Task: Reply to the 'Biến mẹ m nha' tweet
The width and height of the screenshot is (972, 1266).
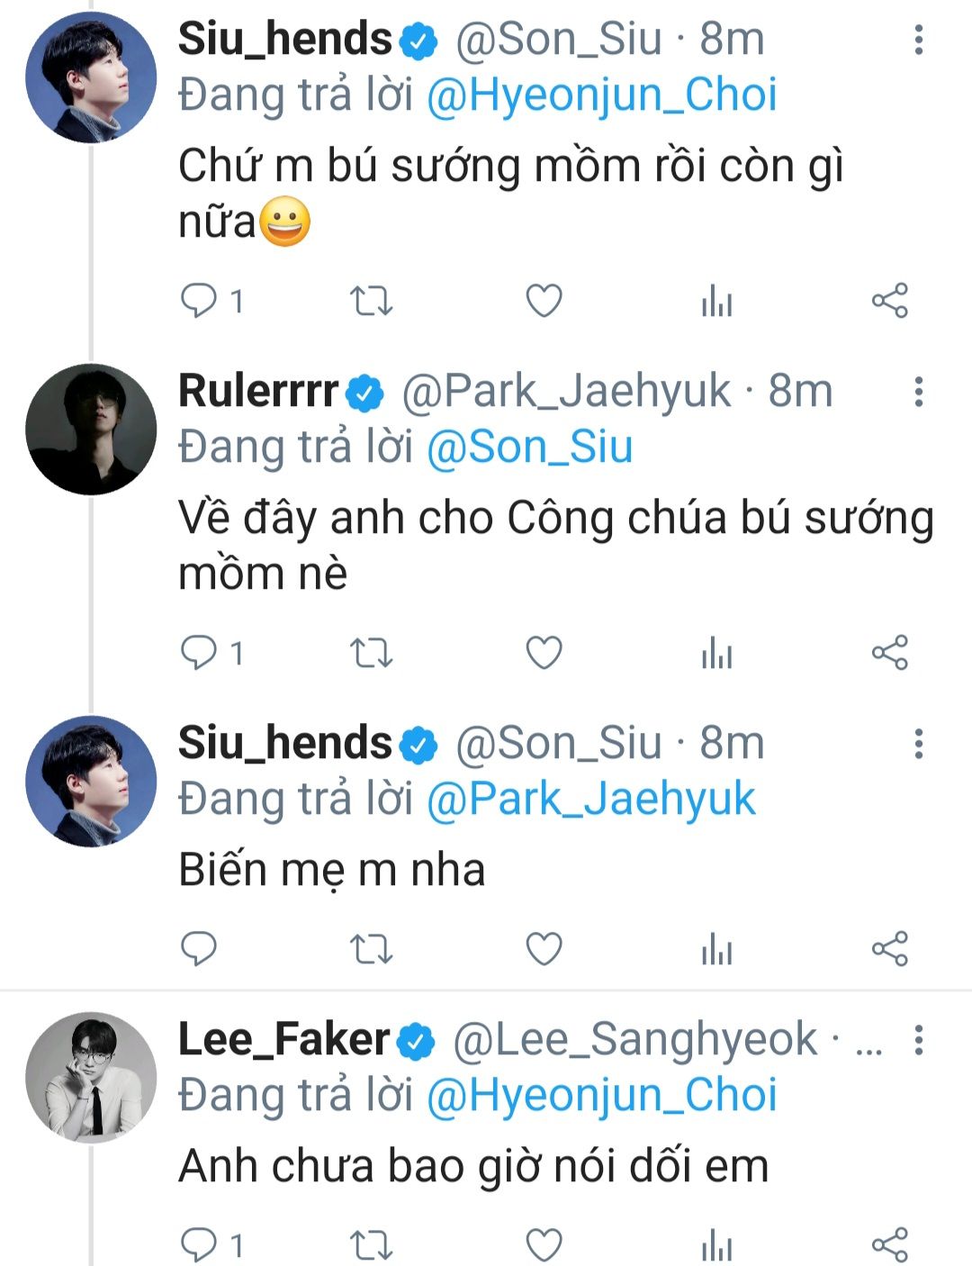Action: (x=199, y=949)
